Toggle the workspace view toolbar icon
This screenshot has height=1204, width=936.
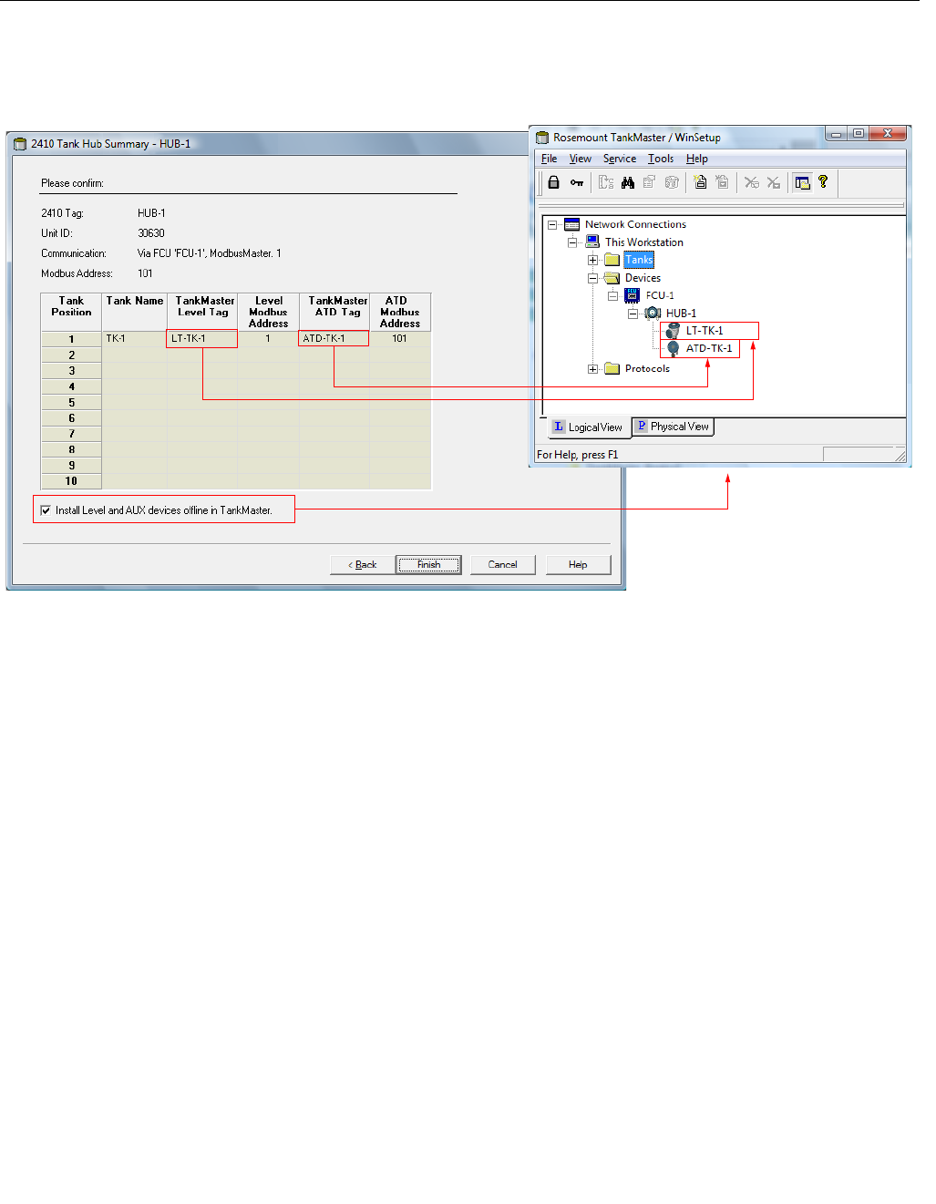point(802,182)
